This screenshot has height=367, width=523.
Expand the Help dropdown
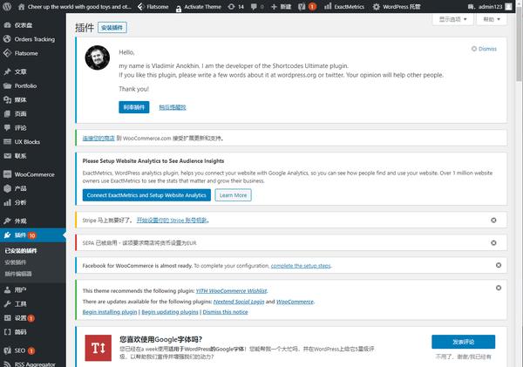tap(492, 19)
